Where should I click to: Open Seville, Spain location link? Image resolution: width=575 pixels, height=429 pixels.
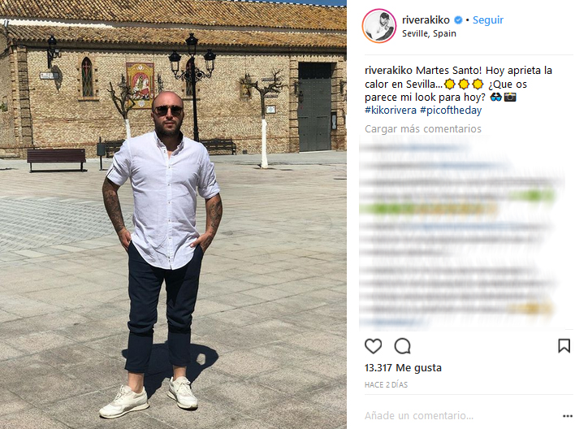tap(429, 33)
